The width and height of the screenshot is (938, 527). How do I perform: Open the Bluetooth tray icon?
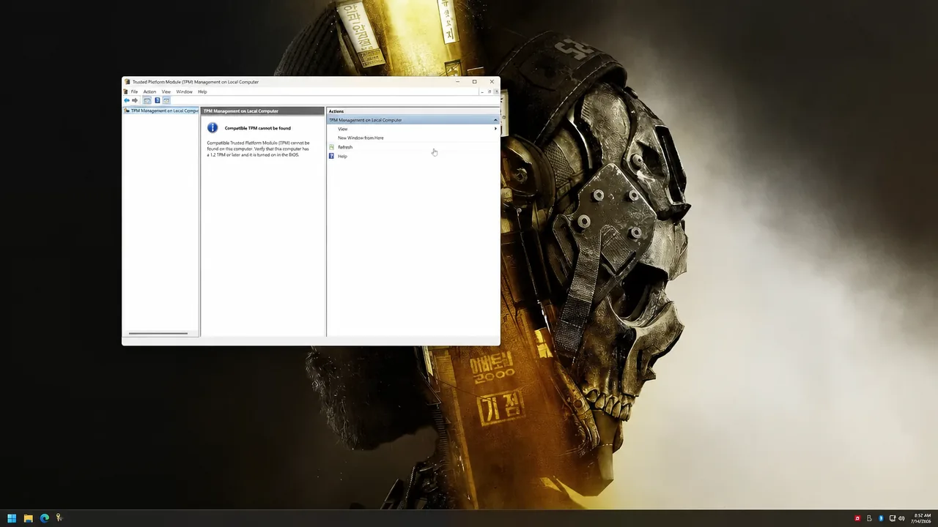881,518
